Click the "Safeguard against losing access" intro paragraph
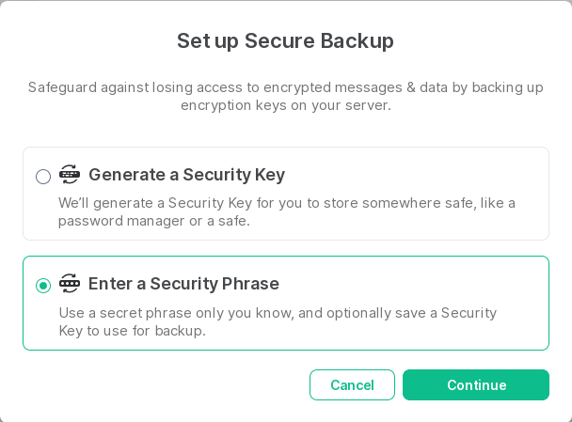 285,87
